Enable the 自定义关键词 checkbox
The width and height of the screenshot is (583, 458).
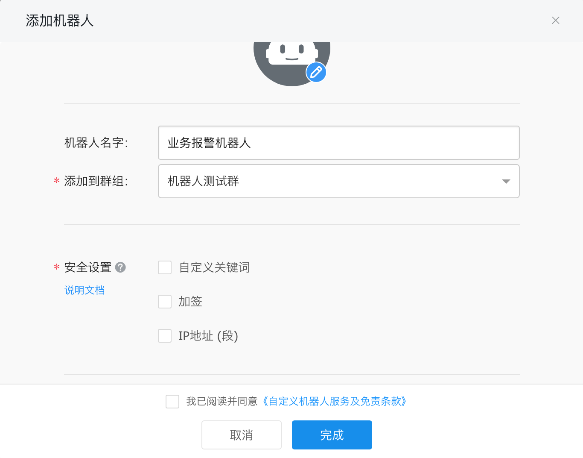165,267
